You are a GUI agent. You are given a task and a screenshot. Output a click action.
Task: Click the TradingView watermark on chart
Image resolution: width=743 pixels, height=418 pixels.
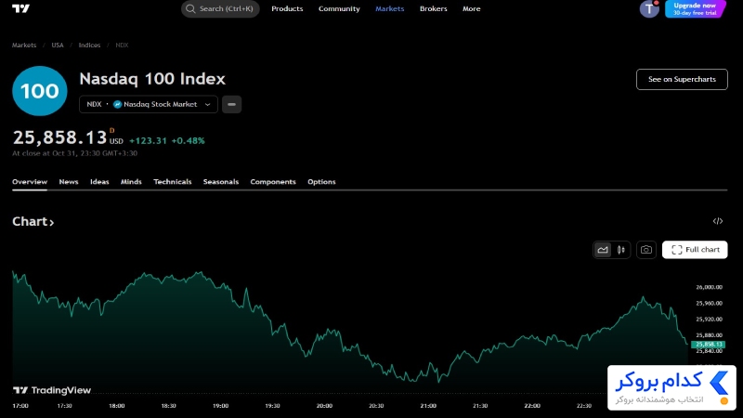52,390
